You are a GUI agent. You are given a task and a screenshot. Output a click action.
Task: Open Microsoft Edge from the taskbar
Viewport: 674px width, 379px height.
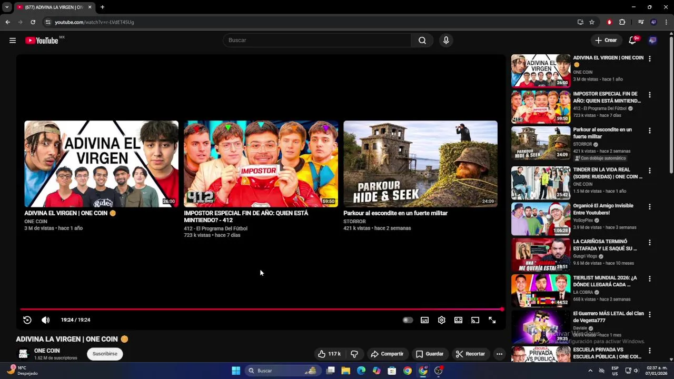tap(361, 371)
